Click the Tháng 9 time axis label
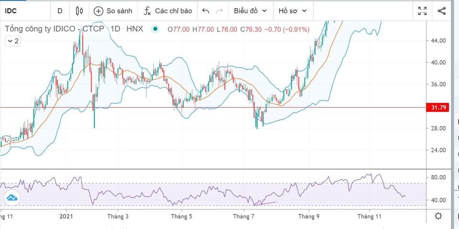Screen dimensions: 459x229 [309, 217]
